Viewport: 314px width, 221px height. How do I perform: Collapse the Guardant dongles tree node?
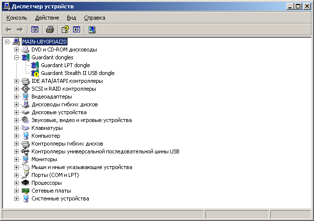pyautogui.click(x=16, y=57)
